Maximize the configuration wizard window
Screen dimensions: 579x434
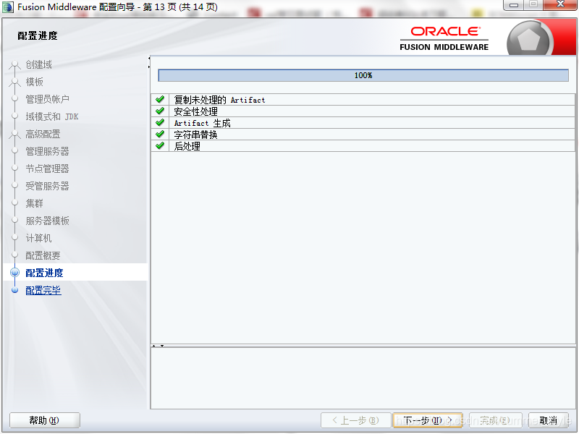[533, 5]
